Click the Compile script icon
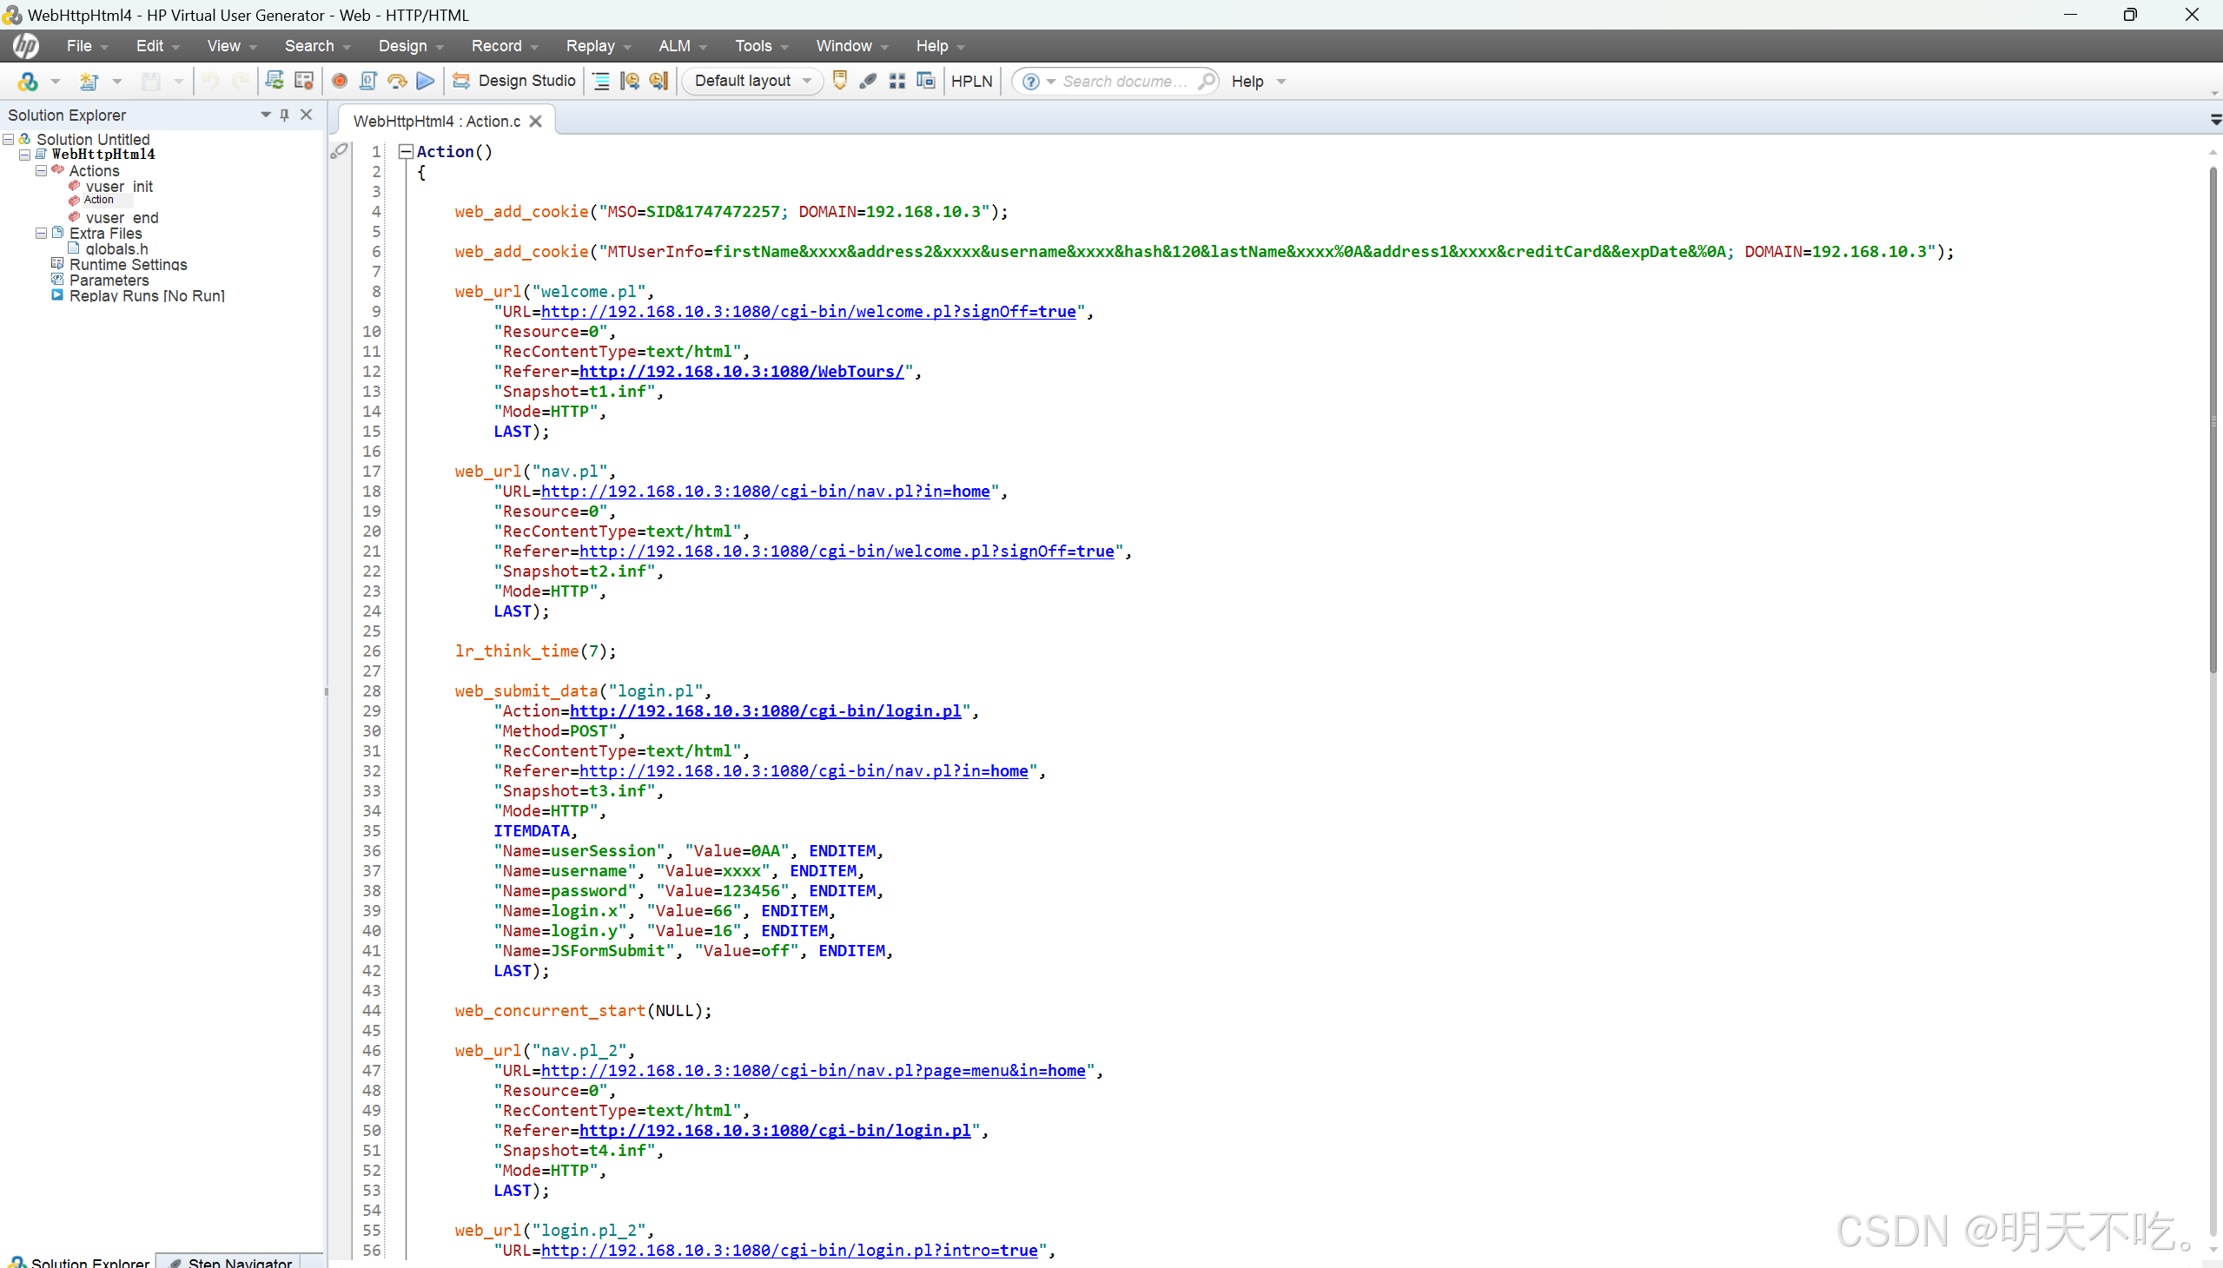This screenshot has height=1268, width=2223. tap(367, 81)
